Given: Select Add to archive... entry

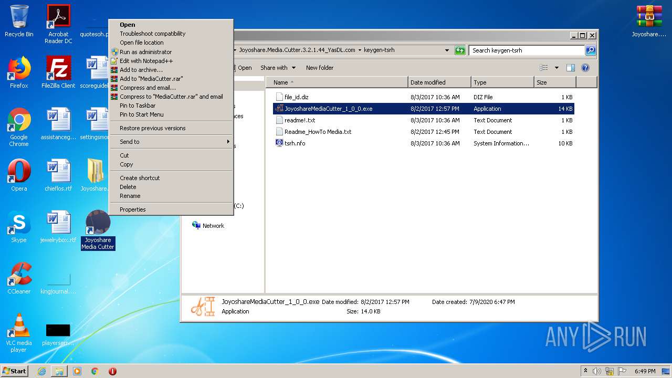Looking at the screenshot, I should tap(171, 70).
